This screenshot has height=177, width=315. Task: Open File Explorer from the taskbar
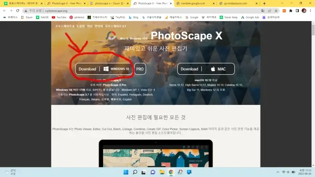[x=162, y=172]
